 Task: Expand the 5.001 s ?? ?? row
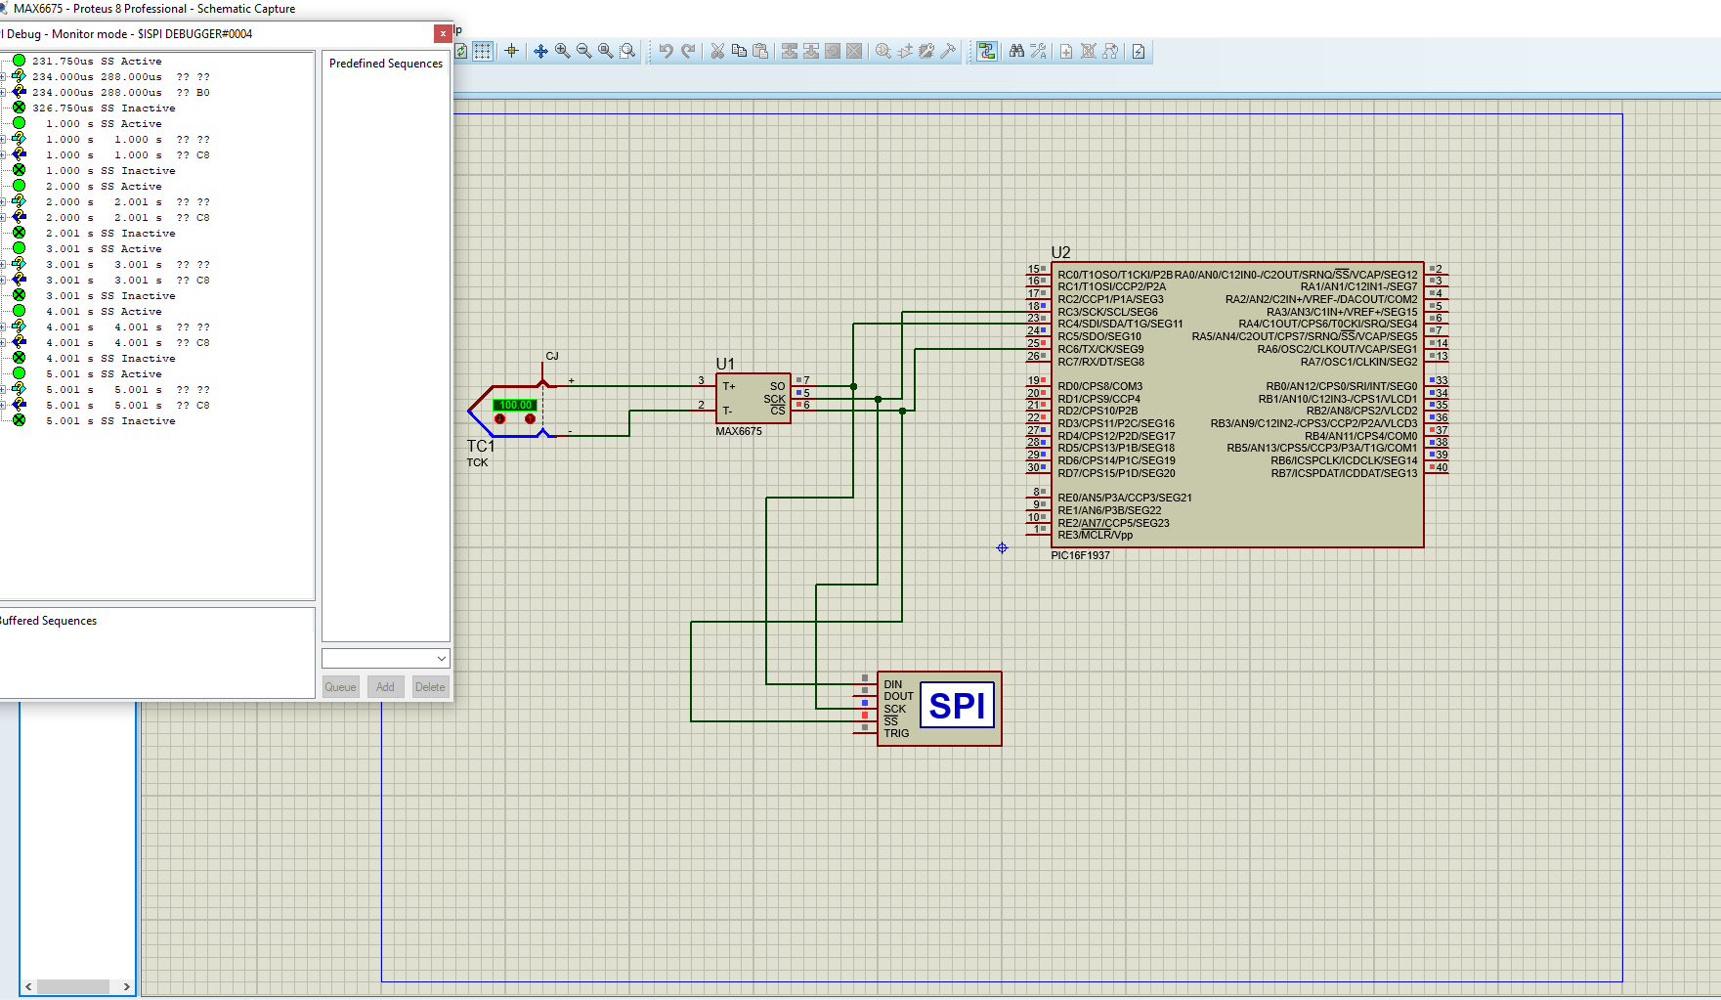(3, 390)
